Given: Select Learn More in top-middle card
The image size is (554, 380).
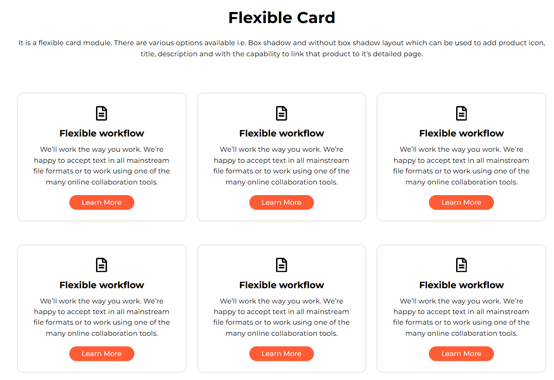Looking at the screenshot, I should click(x=282, y=202).
